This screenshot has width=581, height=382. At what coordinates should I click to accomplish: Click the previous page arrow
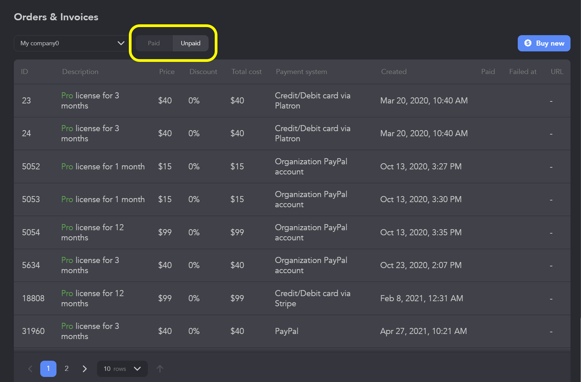click(30, 369)
